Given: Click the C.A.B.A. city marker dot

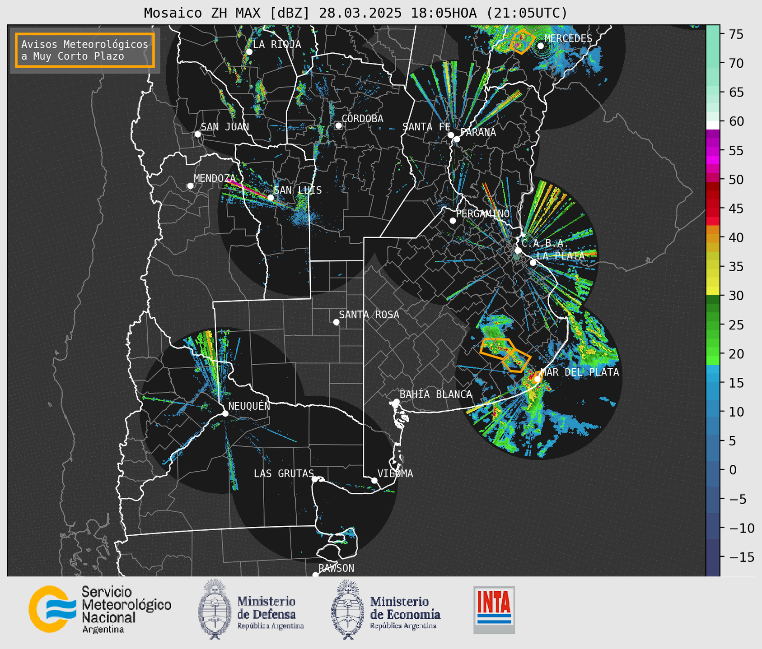Looking at the screenshot, I should (x=518, y=250).
